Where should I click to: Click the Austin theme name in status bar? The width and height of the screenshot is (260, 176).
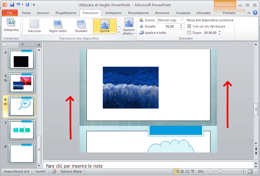pos(41,171)
